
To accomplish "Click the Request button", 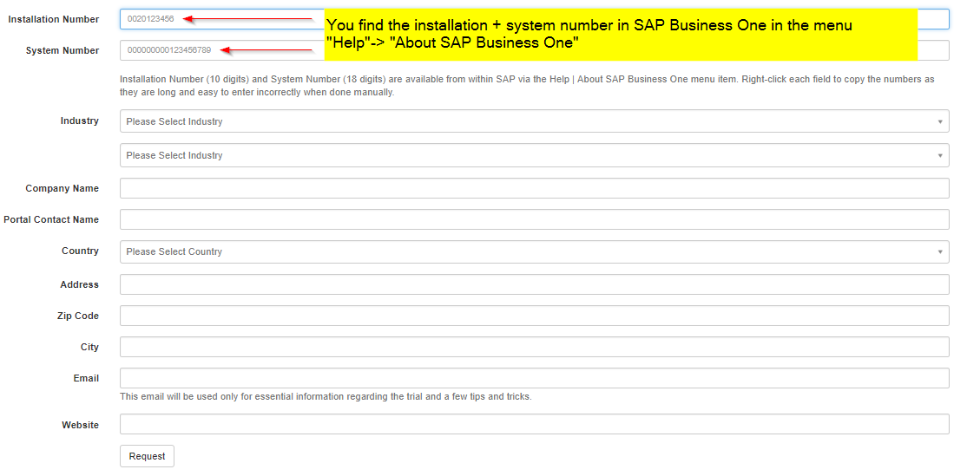I will point(148,456).
